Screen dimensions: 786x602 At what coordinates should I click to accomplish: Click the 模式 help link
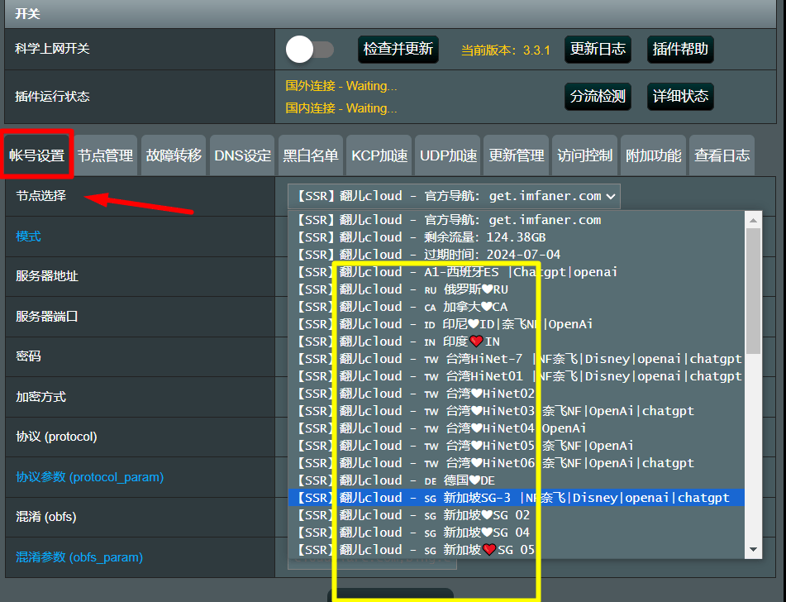[28, 236]
